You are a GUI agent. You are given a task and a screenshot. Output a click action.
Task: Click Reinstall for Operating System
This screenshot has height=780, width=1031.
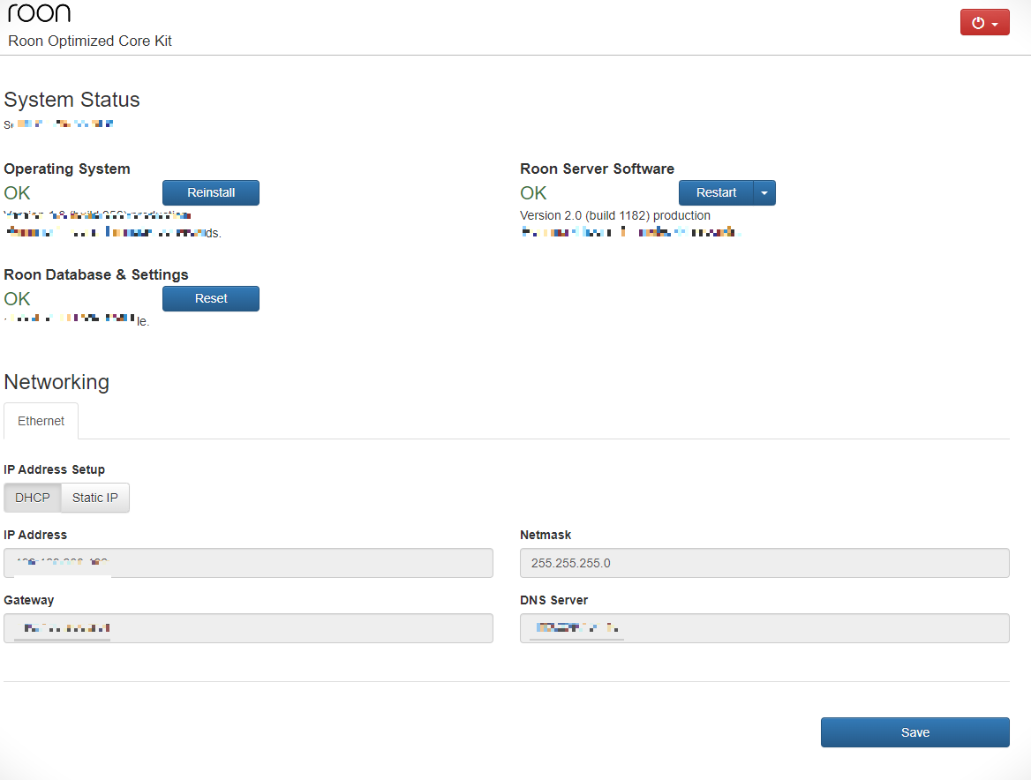pyautogui.click(x=210, y=192)
